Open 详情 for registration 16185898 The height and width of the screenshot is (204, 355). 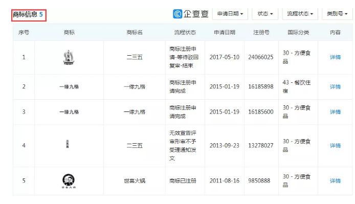pyautogui.click(x=335, y=87)
